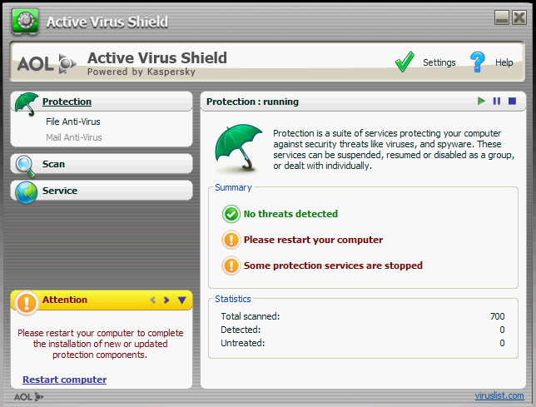Click Please restart your computer message
Viewport: 536px width, 407px height.
[313, 240]
